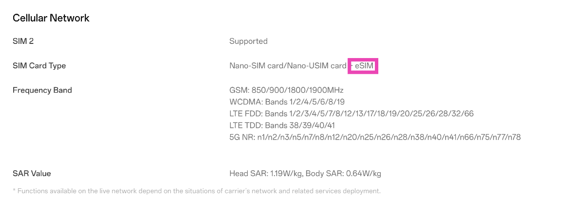Select the SIM Card Type label

pos(39,66)
